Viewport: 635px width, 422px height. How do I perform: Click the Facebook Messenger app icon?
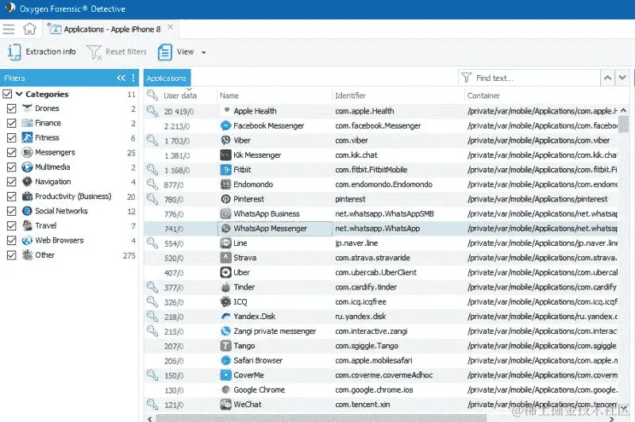click(x=225, y=126)
